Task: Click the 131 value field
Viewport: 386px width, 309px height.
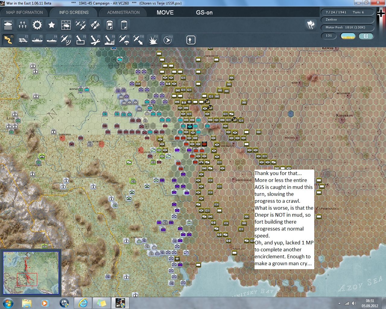Action: tap(329, 36)
